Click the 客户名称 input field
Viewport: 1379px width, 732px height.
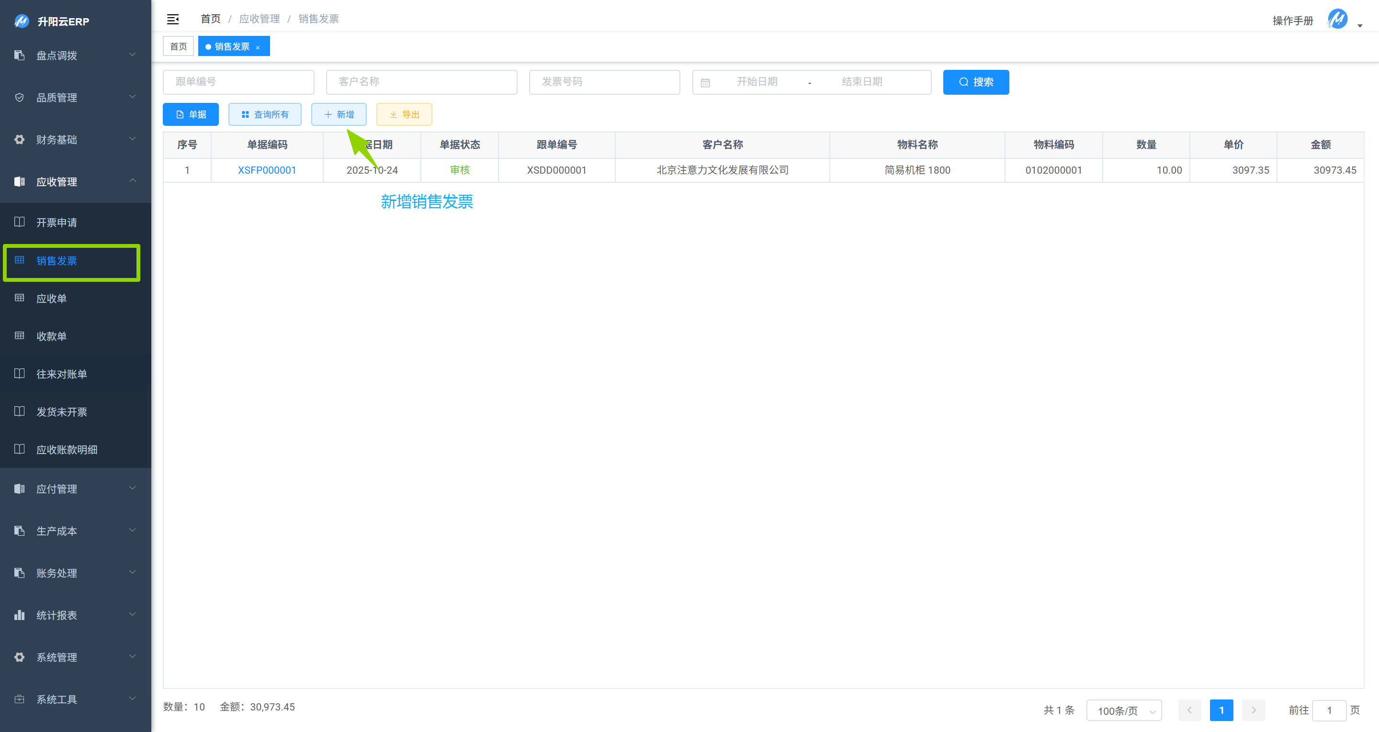tap(421, 82)
